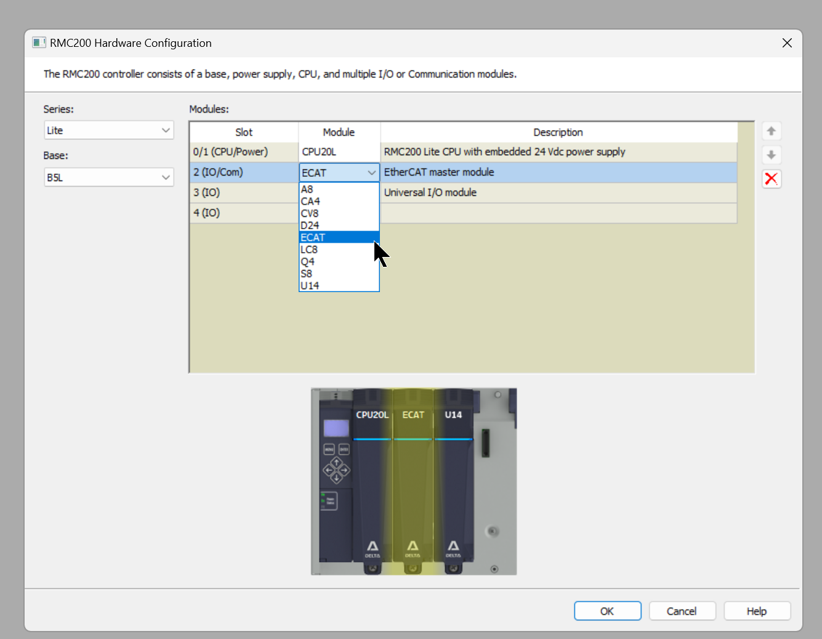The width and height of the screenshot is (822, 639).
Task: Move selected module down with the arrow icon
Action: coord(771,155)
